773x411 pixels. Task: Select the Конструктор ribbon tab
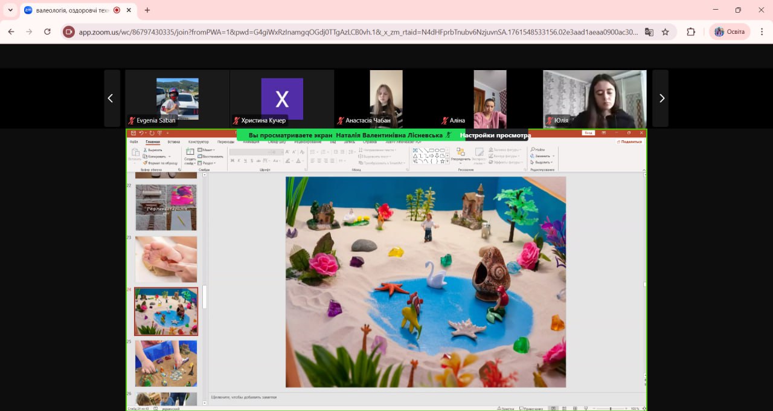[198, 142]
